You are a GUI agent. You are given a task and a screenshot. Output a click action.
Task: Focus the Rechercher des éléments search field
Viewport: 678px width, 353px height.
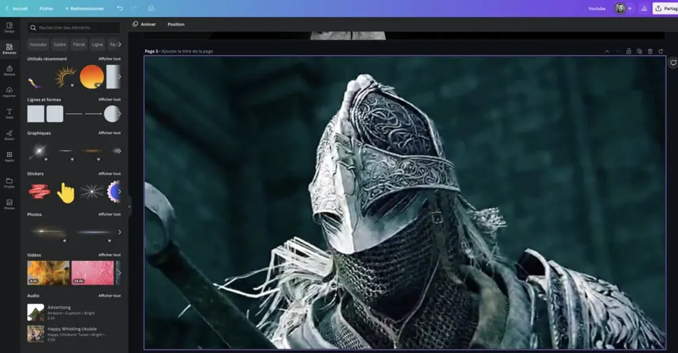(74, 28)
